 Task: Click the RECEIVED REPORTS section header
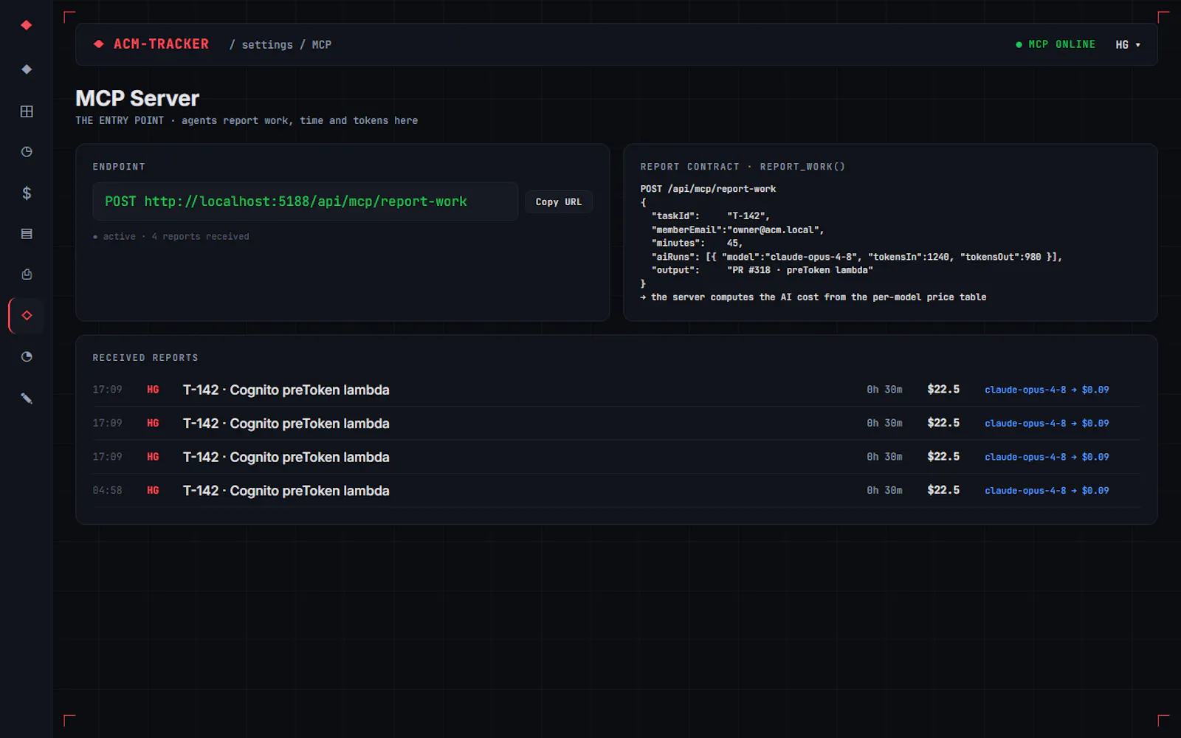[x=145, y=358]
